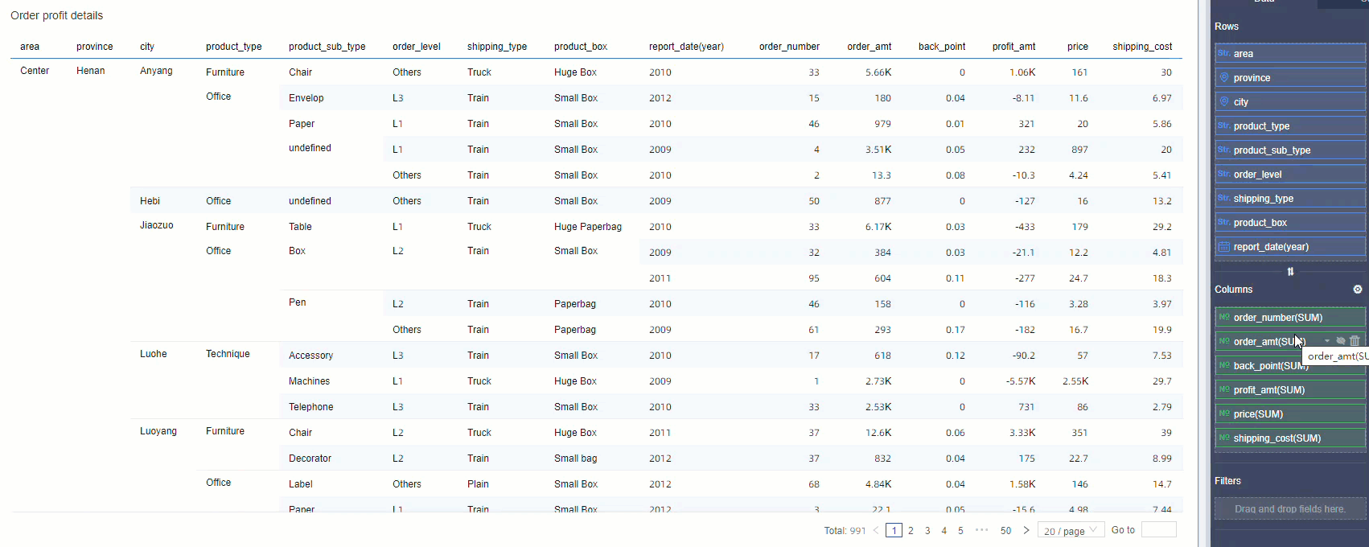Screen dimensions: 1369x547
Task: Open page 2 of the table
Action: click(x=911, y=531)
